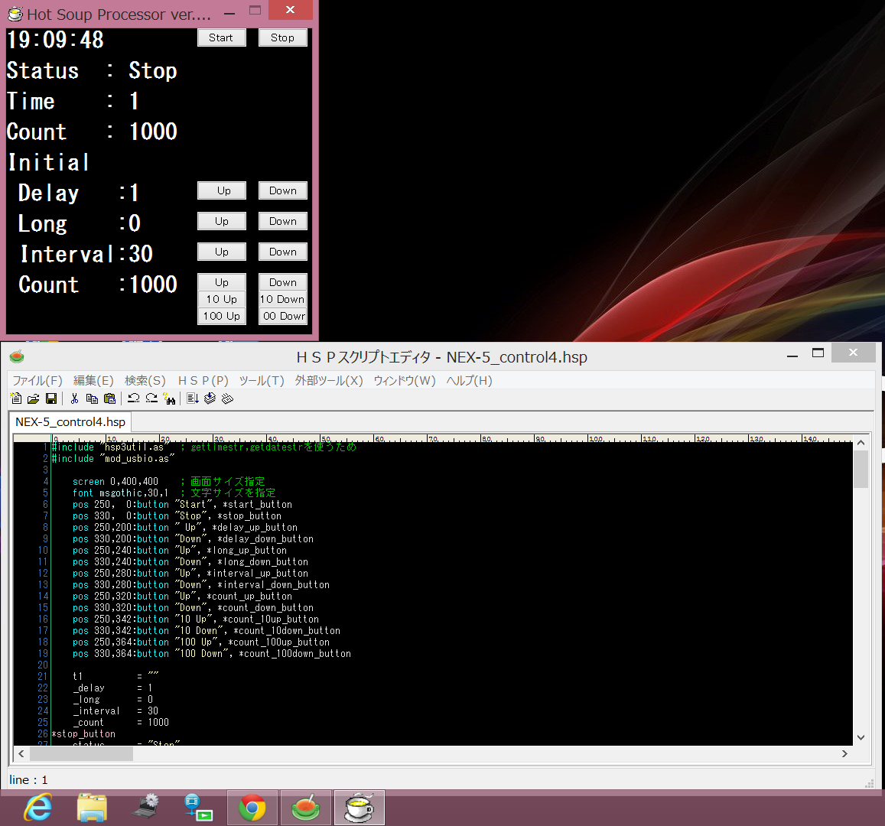Open Find with the binoculars icon
The height and width of the screenshot is (826, 885).
click(x=169, y=398)
